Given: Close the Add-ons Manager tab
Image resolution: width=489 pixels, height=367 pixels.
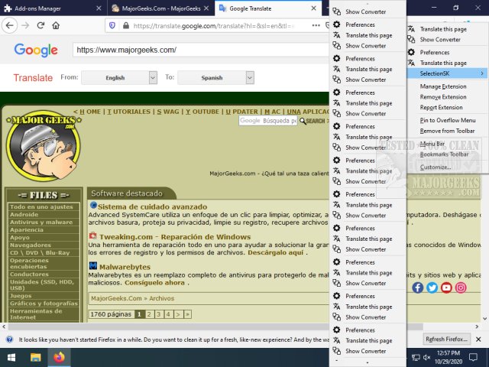Looking at the screenshot, I should pyautogui.click(x=99, y=8).
